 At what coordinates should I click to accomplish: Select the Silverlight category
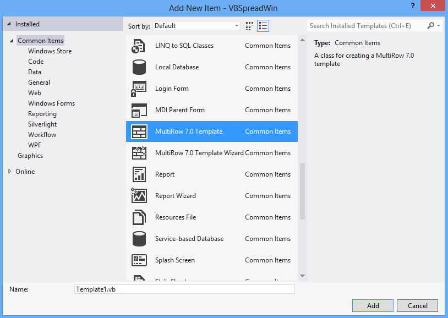point(42,124)
